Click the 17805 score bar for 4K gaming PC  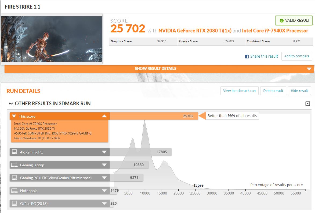click(140, 152)
